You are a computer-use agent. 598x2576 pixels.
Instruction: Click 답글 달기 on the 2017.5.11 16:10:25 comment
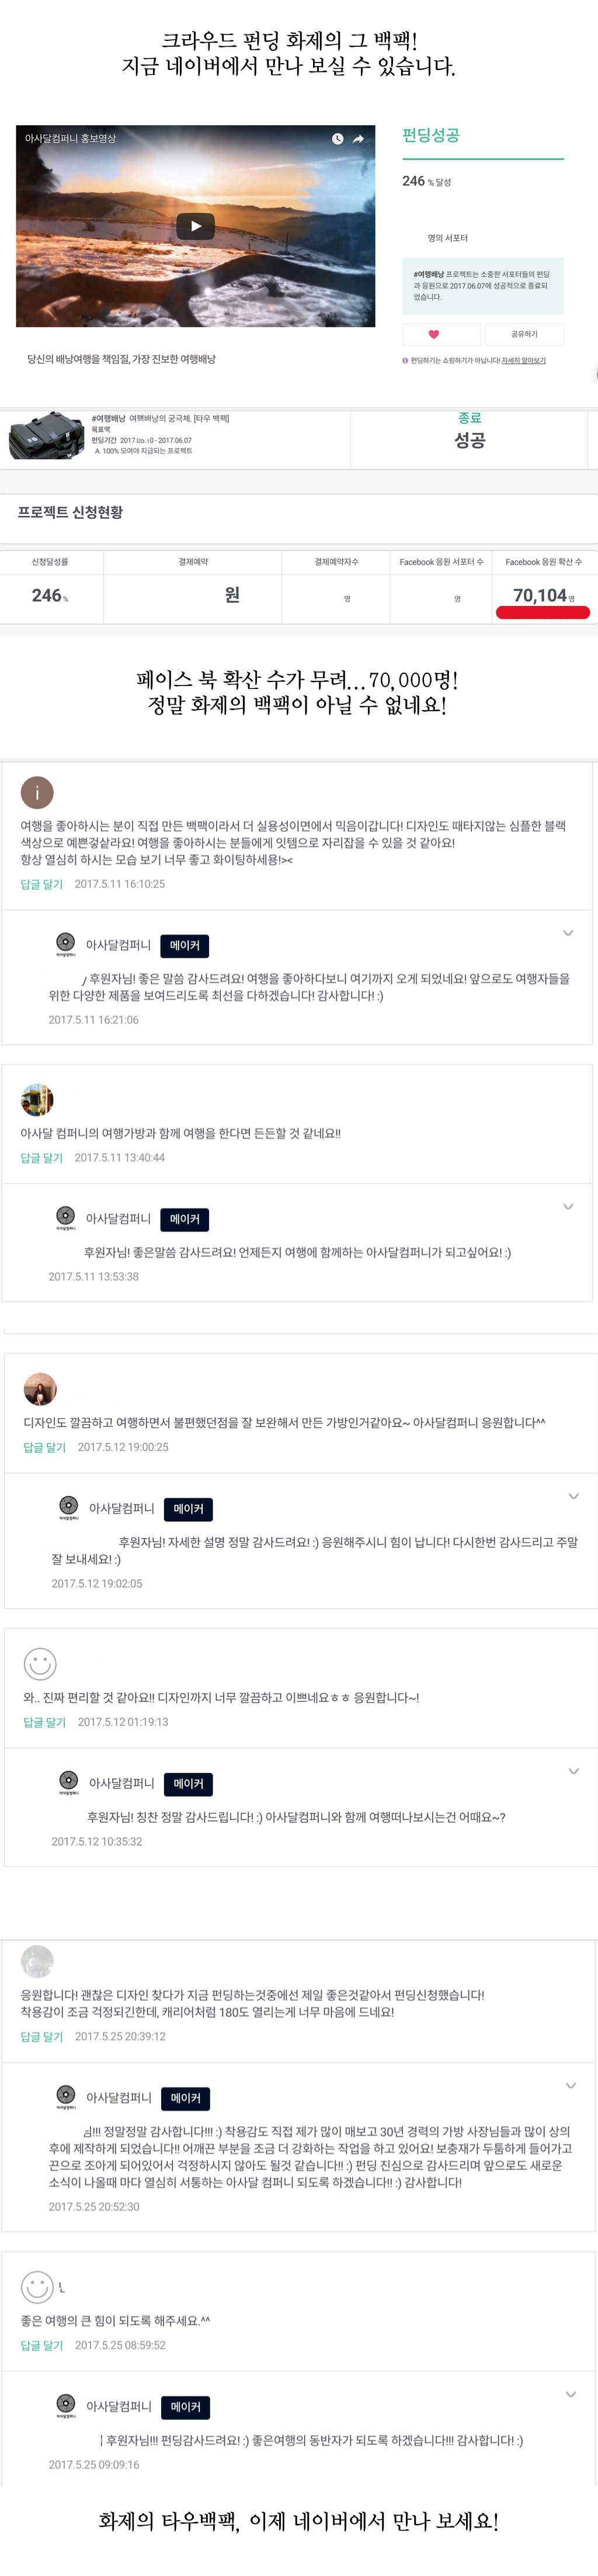[42, 884]
